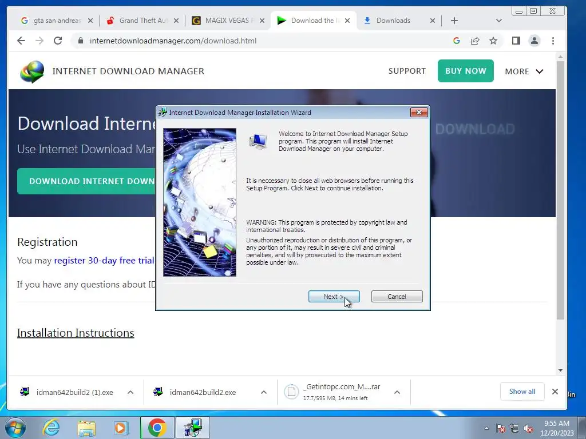Click the Google icon in address bar

(456, 41)
